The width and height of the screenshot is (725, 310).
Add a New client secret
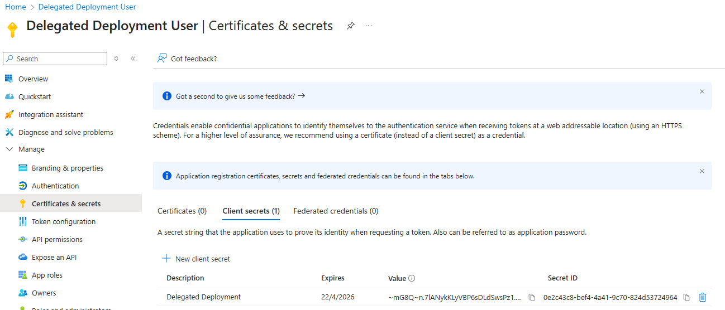[x=196, y=259]
